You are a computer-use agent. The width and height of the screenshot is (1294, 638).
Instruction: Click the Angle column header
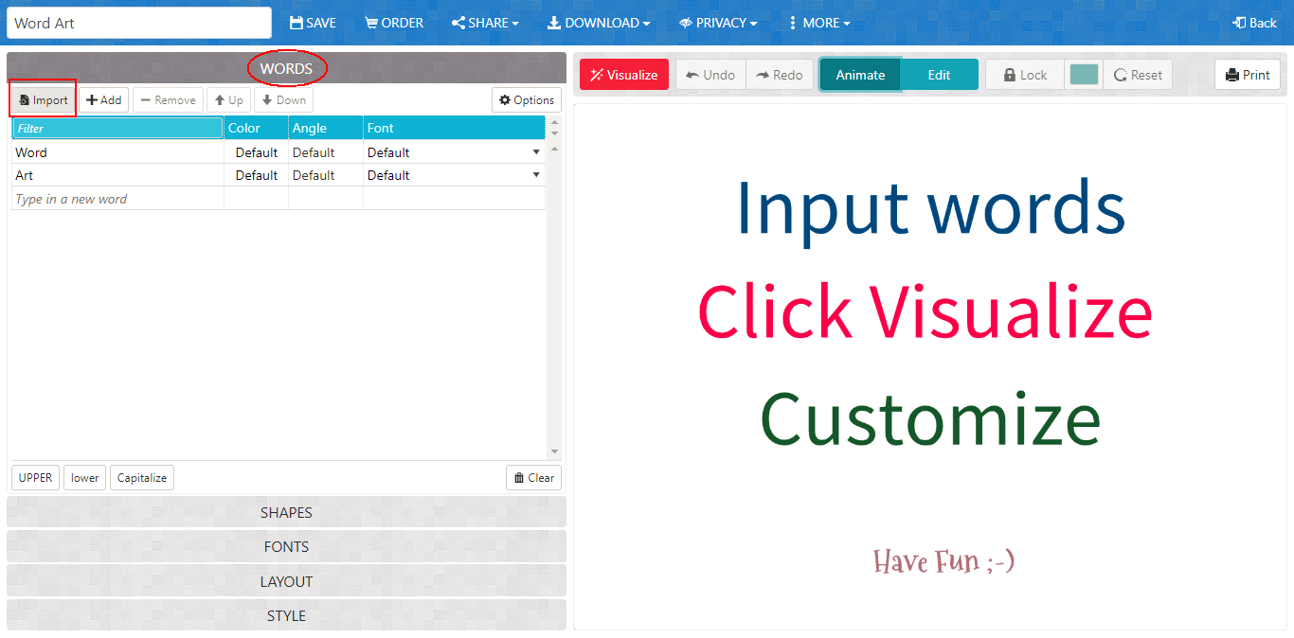pos(325,128)
